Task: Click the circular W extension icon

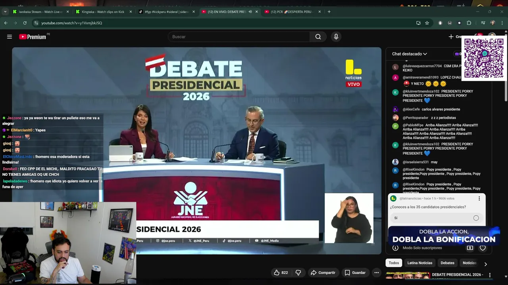Action: tap(450, 23)
